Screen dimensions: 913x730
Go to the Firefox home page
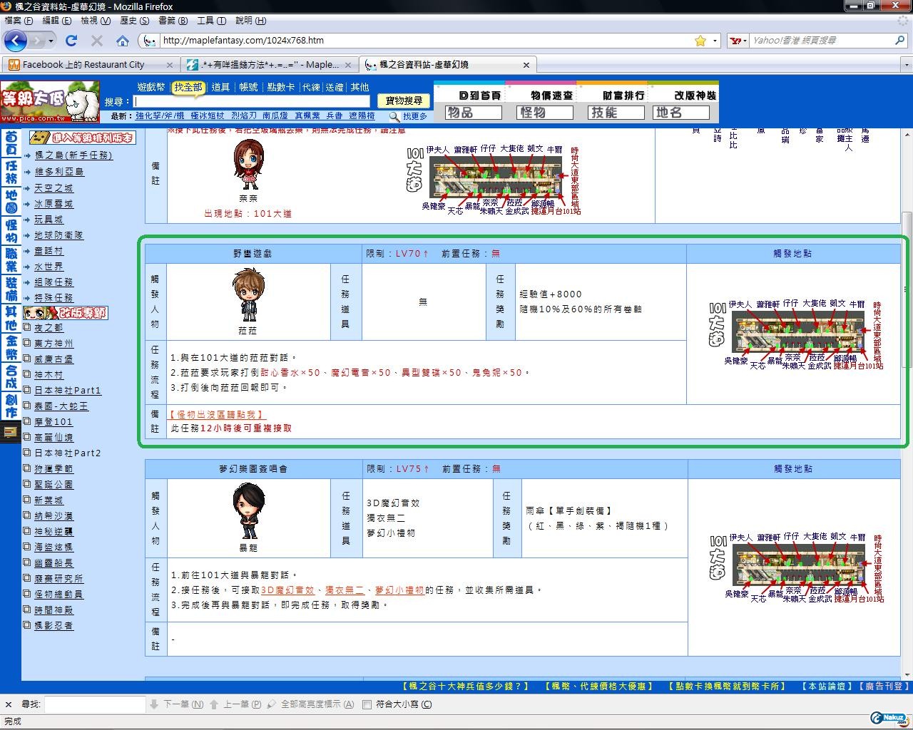[123, 41]
